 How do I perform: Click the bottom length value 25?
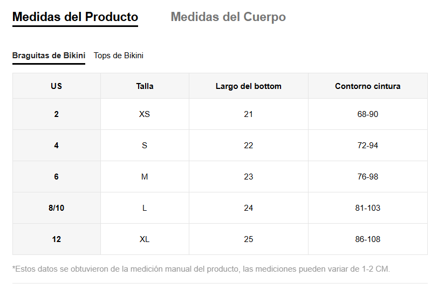[x=248, y=239]
